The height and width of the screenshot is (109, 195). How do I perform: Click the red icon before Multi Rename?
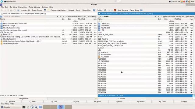click(x=115, y=10)
